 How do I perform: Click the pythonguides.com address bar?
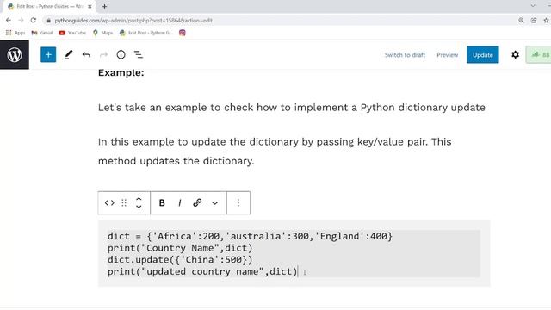[x=133, y=21]
